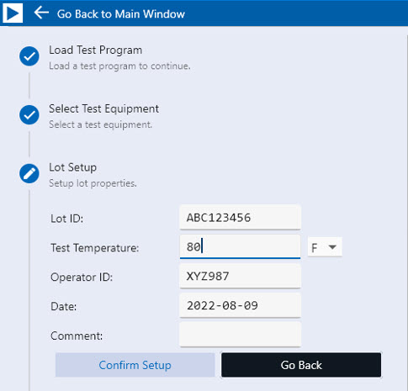Click the play triangle app logo icon

pyautogui.click(x=13, y=13)
